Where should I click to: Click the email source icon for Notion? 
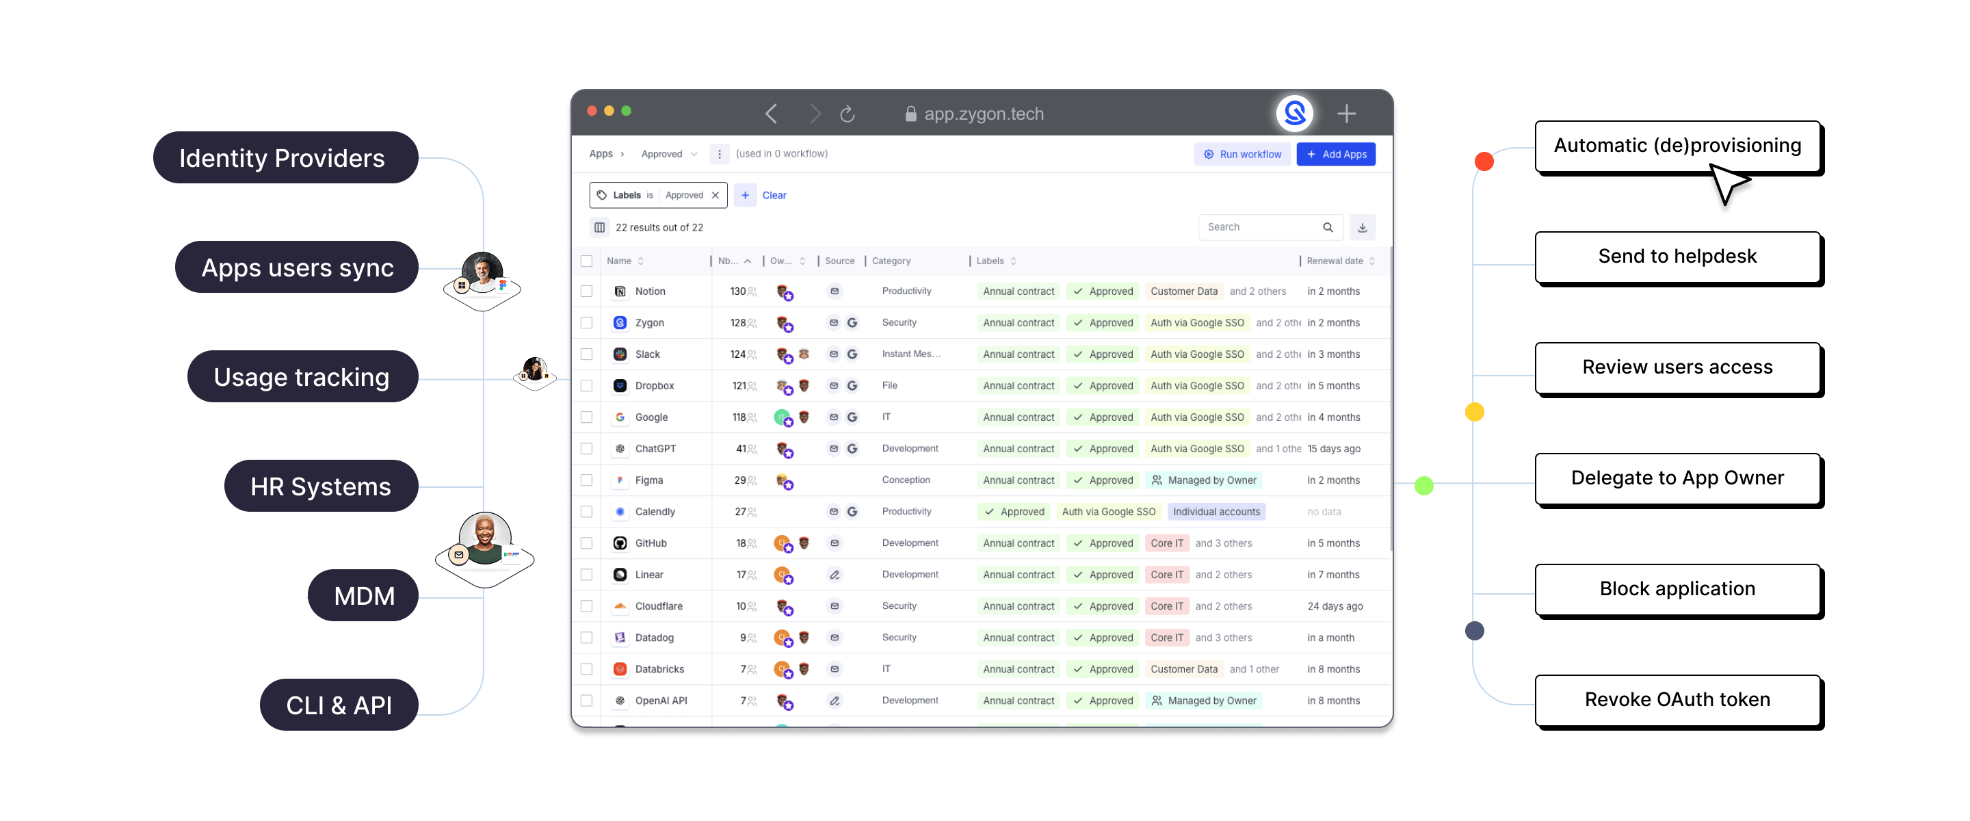(835, 291)
